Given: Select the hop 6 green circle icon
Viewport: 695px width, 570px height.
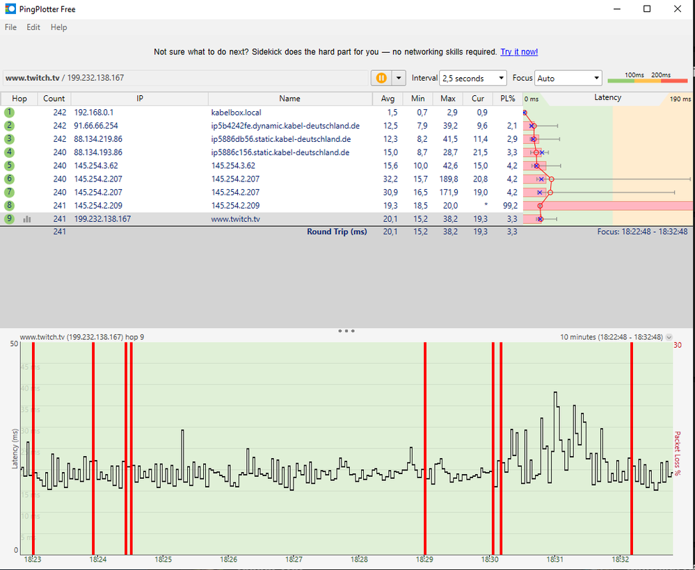Looking at the screenshot, I should point(9,179).
